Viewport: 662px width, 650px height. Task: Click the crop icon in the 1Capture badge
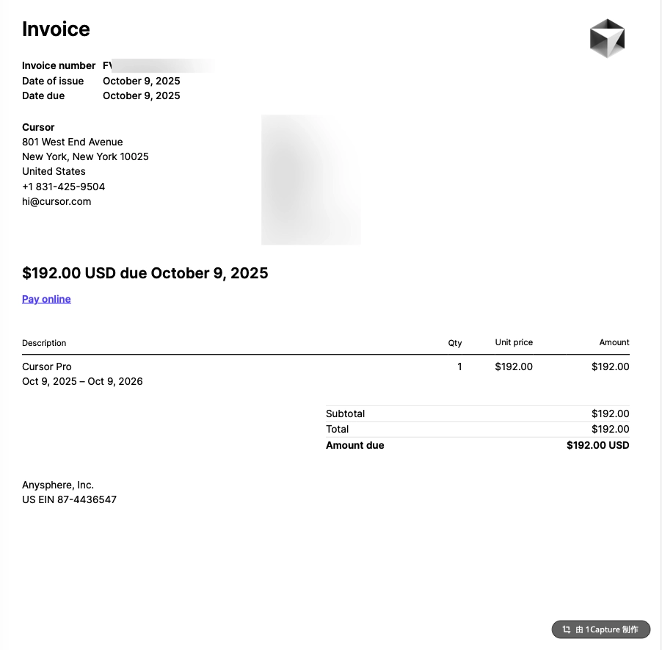pyautogui.click(x=567, y=629)
